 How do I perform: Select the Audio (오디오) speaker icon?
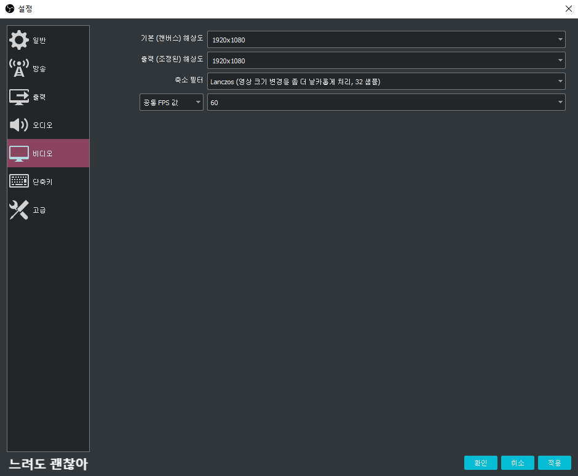(x=19, y=125)
